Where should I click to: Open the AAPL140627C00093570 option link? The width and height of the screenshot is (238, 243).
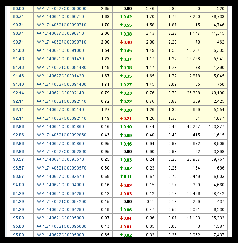[x=60, y=177]
